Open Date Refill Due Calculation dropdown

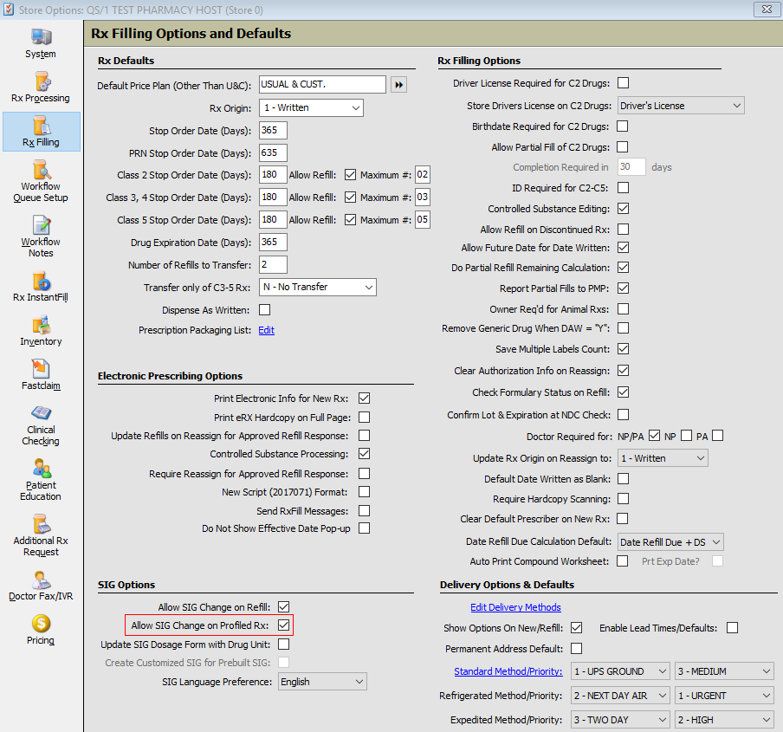coord(670,541)
